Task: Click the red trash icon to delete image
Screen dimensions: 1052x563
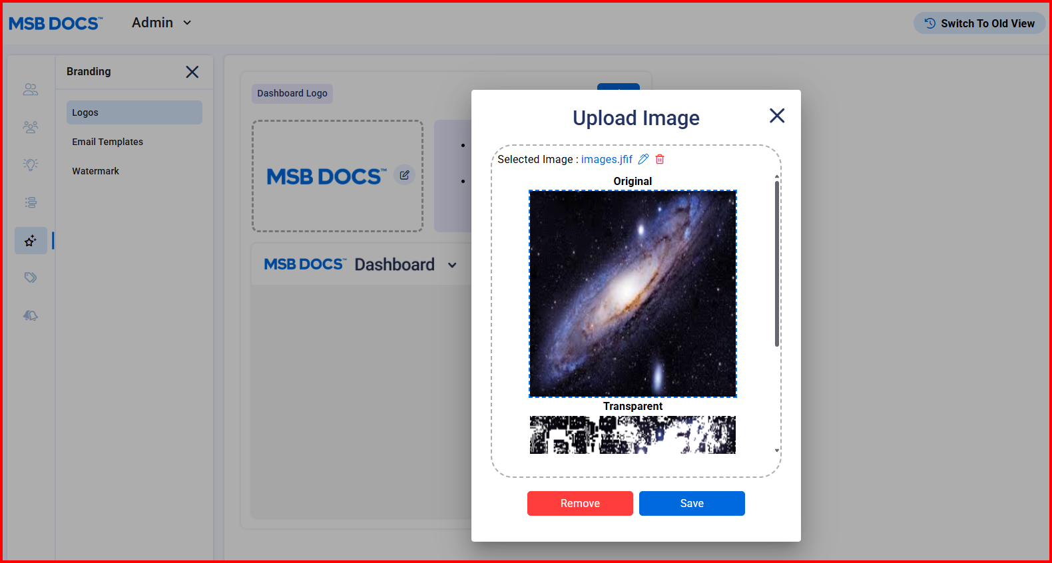Action: (660, 159)
